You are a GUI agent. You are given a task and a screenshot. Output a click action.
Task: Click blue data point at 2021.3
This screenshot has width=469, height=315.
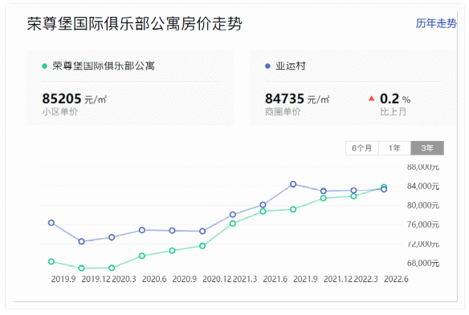click(x=233, y=214)
